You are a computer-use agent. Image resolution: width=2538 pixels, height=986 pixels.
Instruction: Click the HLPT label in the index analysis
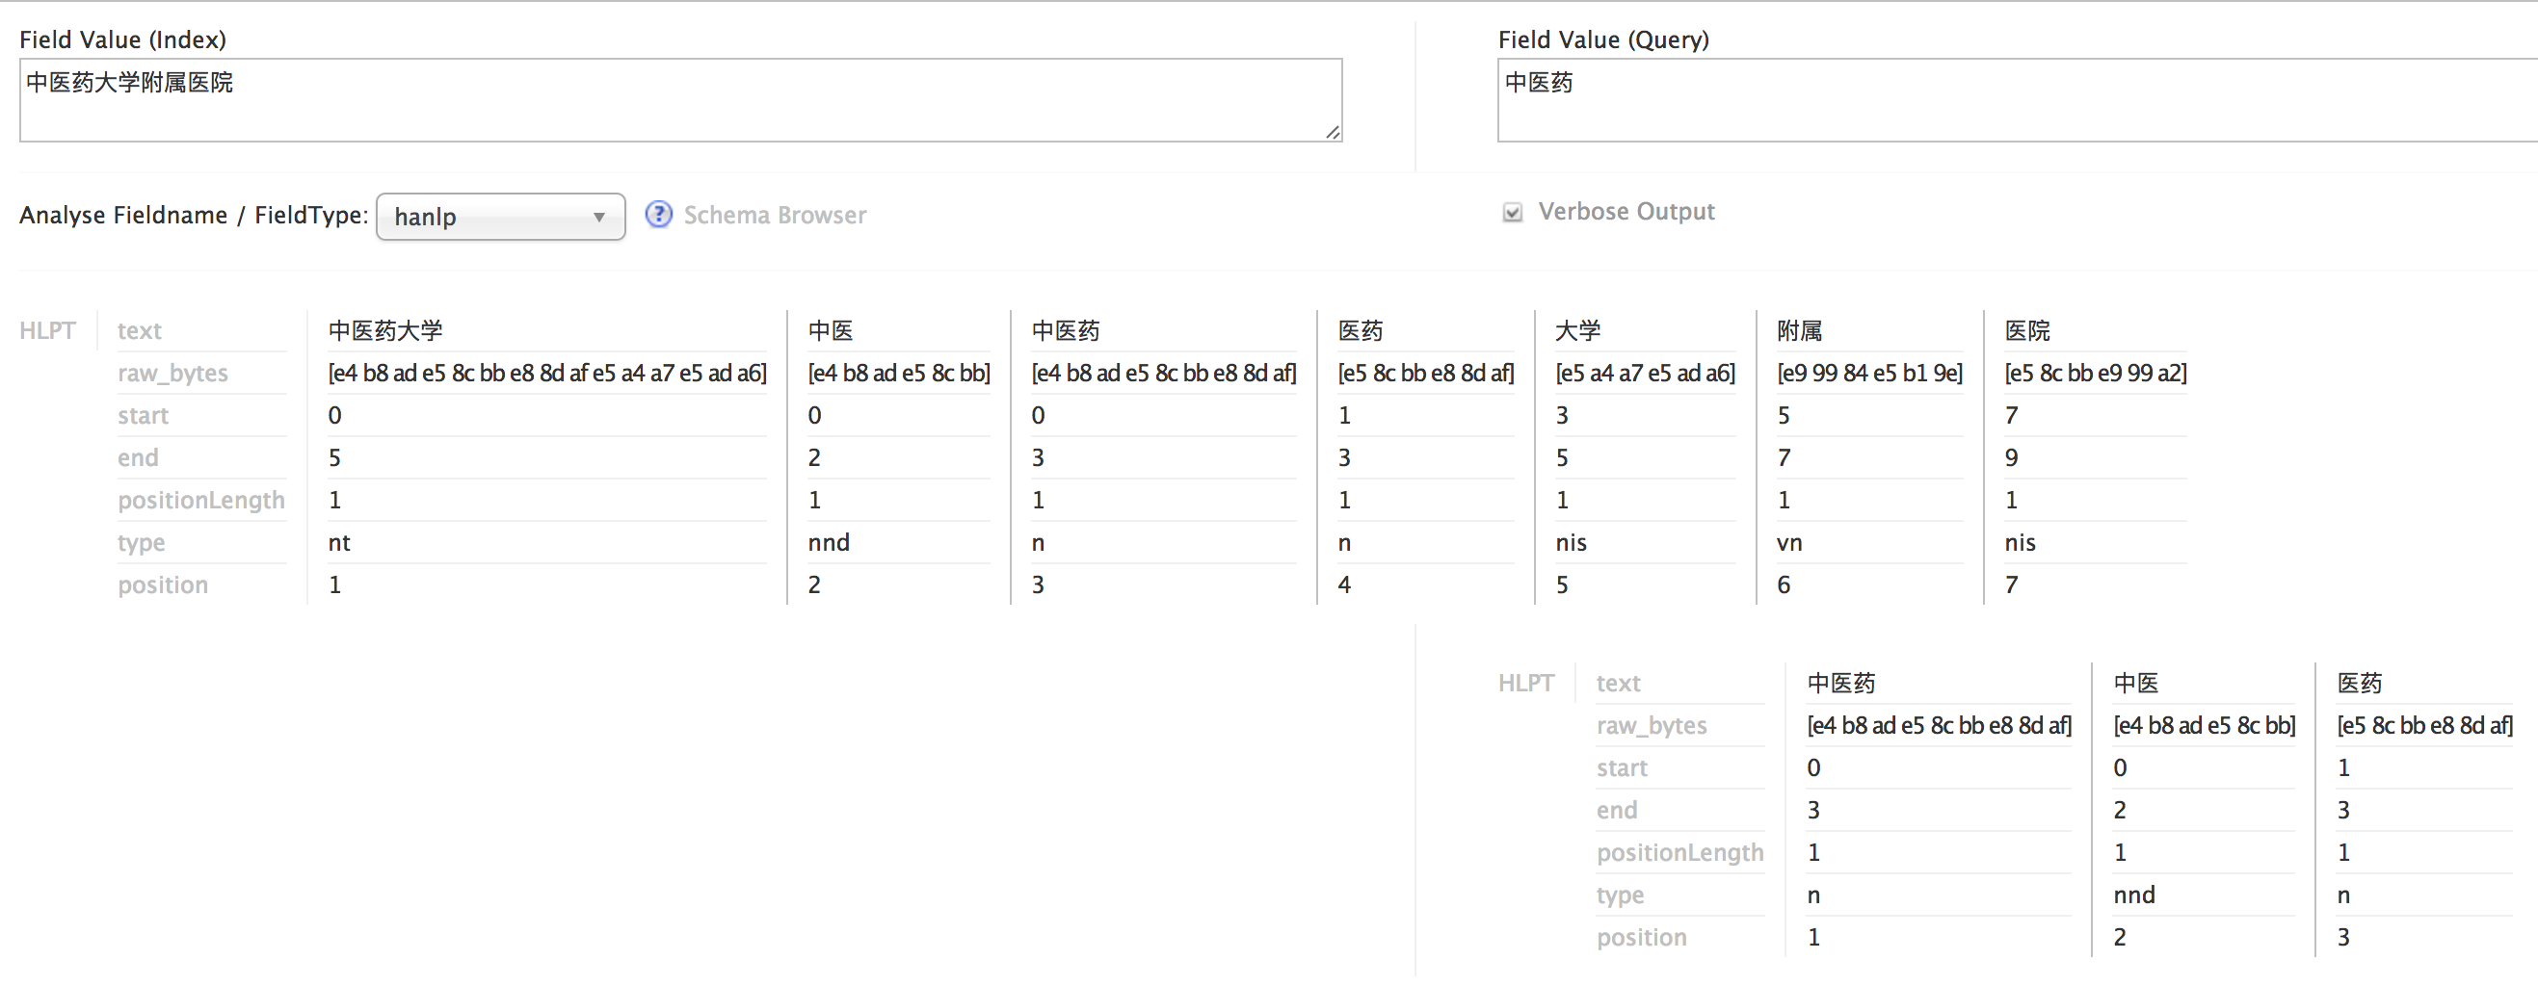tap(47, 330)
